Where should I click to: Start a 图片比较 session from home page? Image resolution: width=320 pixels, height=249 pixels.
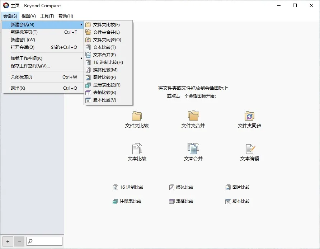(x=237, y=187)
